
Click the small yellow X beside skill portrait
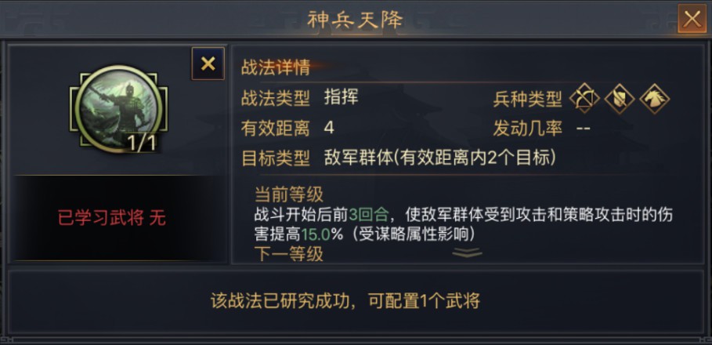[208, 64]
